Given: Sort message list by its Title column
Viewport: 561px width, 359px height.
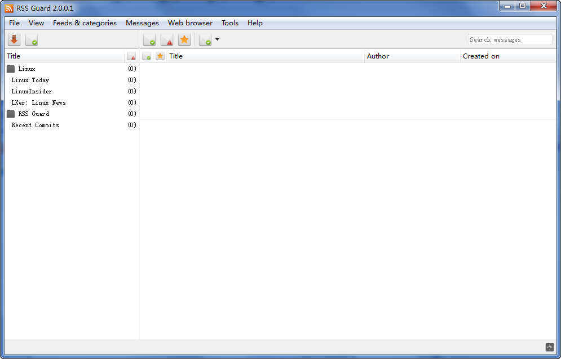Looking at the screenshot, I should coord(266,56).
